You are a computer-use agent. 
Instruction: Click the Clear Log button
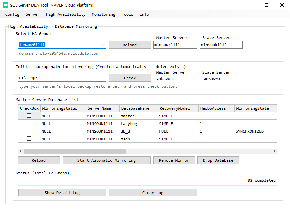tap(153, 193)
